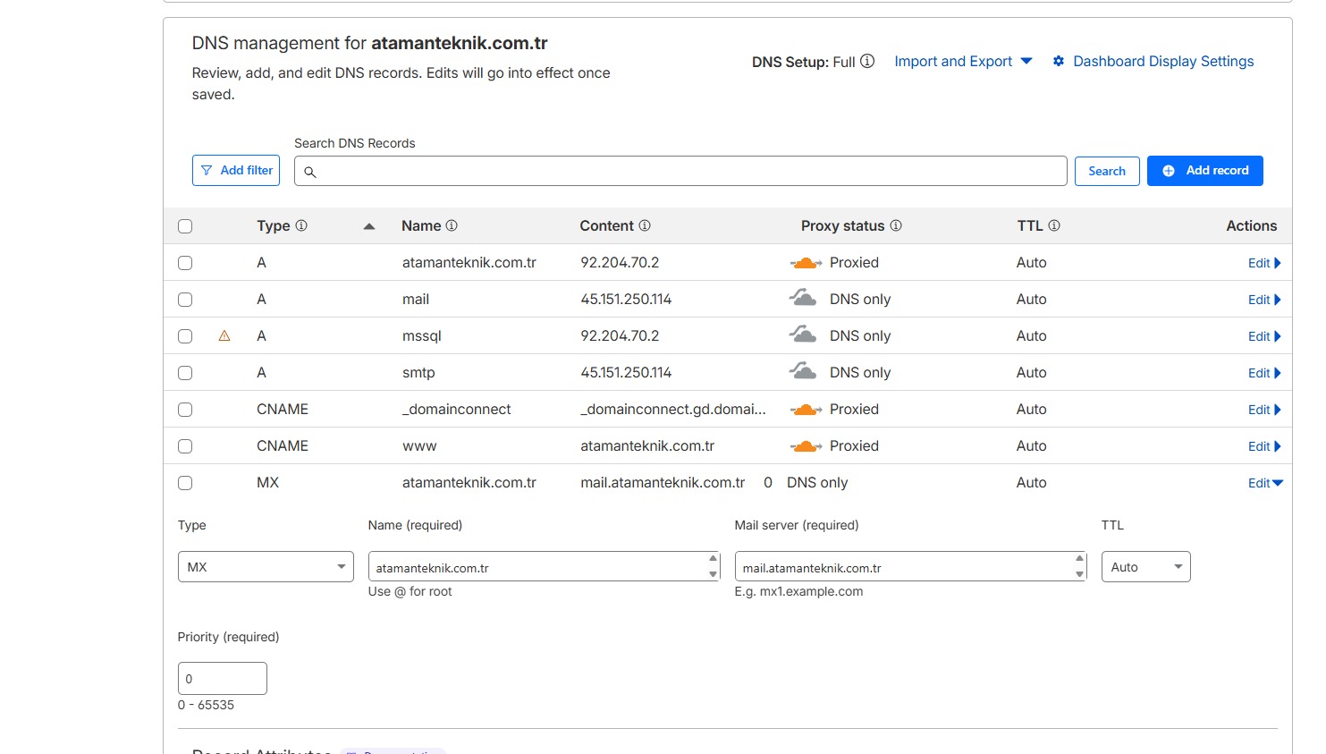Click the Priority input field

tap(223, 679)
